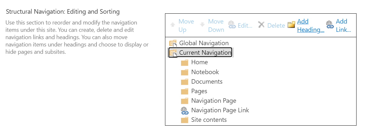Image resolution: width=376 pixels, height=132 pixels.
Task: Click the Current Navigation node icon
Action: tap(173, 52)
